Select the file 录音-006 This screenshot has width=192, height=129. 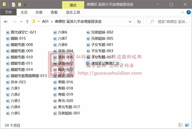coord(63,57)
